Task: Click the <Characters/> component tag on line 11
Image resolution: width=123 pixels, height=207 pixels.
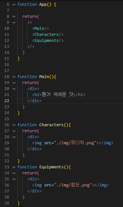Action: pos(48,35)
